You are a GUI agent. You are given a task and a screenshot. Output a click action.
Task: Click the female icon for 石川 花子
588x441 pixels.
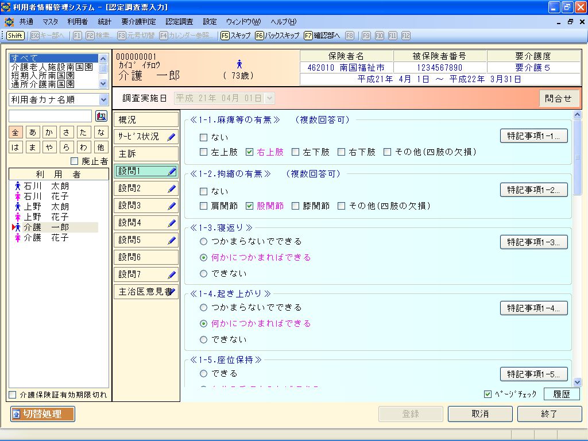point(18,196)
